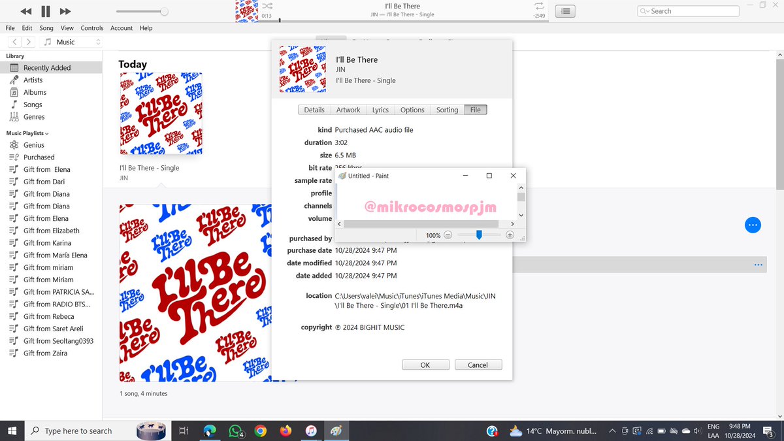The image size is (784, 441).
Task: Adjust the Paint zoom slider
Action: [479, 235]
